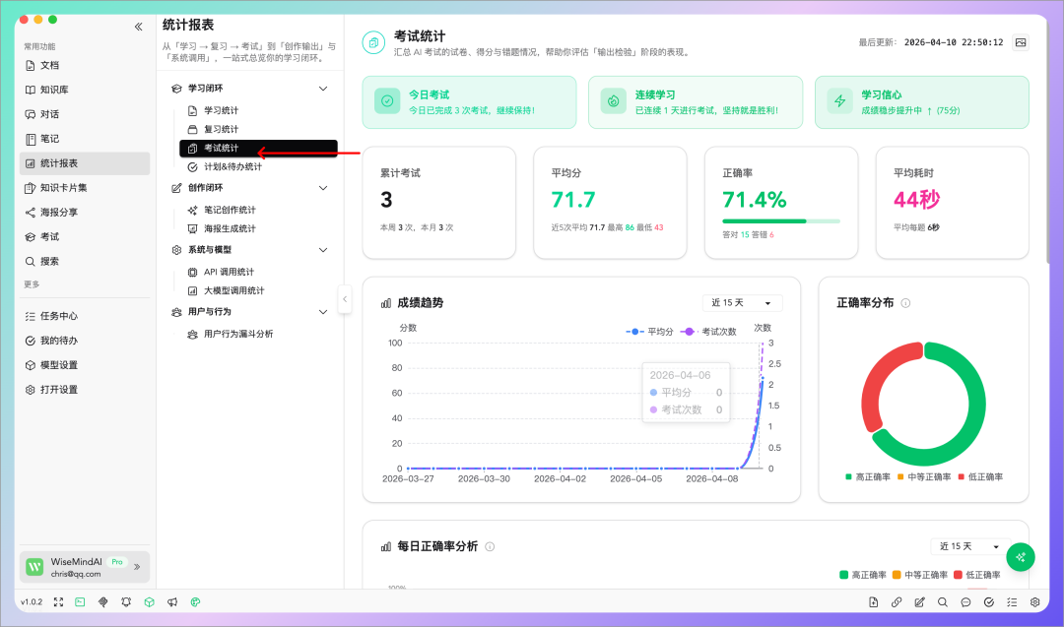Select API 调用统计 tree item

click(258, 272)
